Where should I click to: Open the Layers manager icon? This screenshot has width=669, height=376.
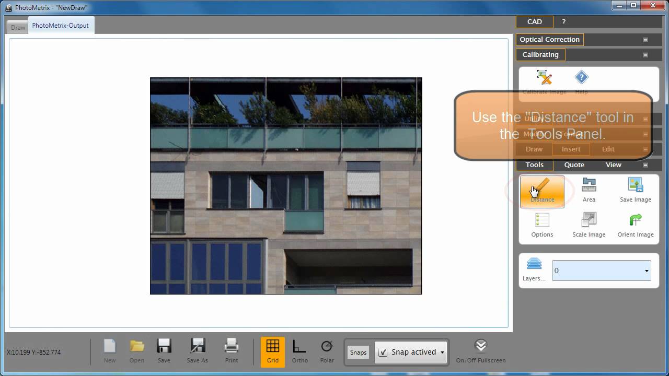534,269
